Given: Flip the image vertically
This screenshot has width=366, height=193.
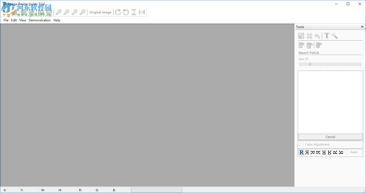Looking at the screenshot, I should 134,12.
